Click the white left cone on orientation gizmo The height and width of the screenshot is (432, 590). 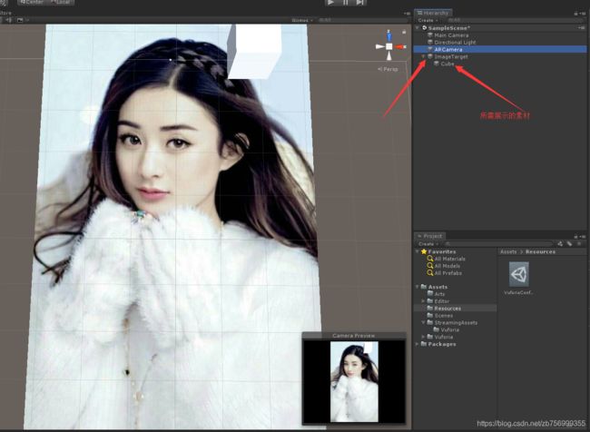coord(380,46)
